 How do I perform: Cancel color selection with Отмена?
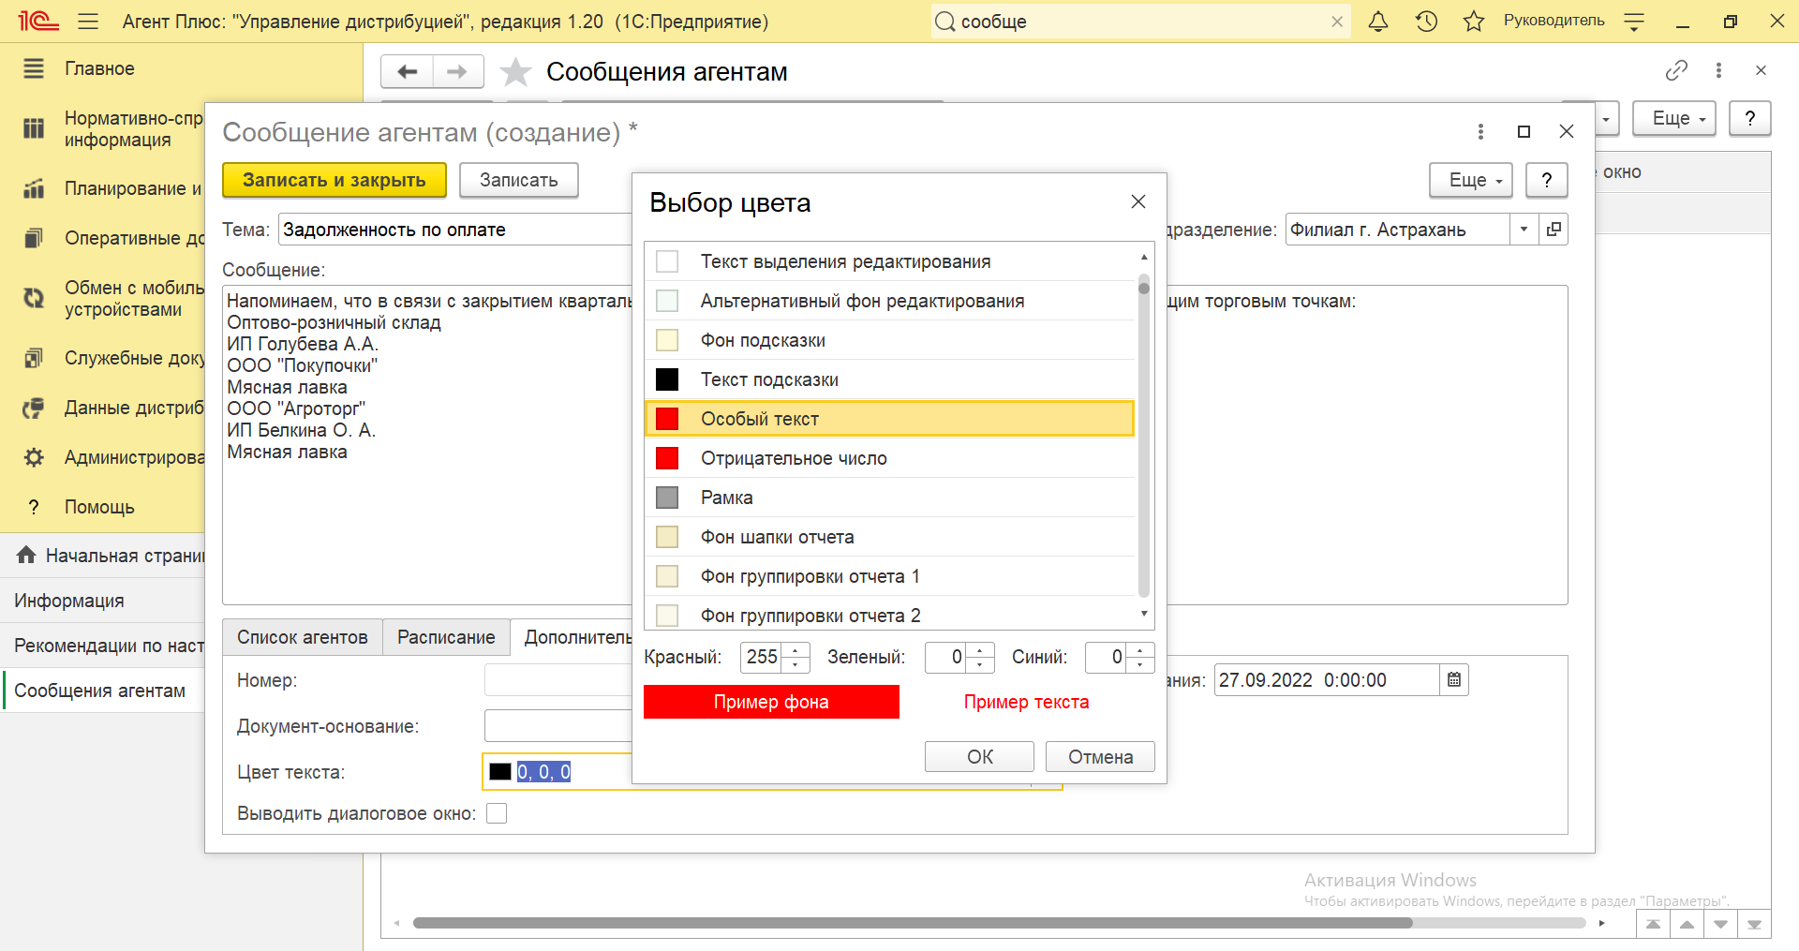pyautogui.click(x=1100, y=757)
